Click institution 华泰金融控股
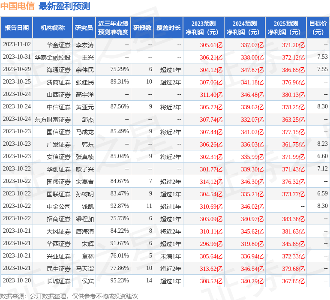Image resolution: width=330 pixels, height=300 pixels. coord(53,57)
